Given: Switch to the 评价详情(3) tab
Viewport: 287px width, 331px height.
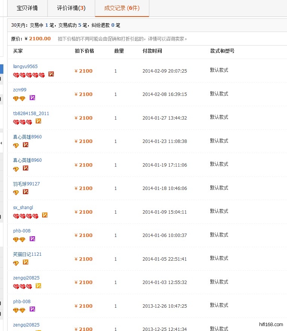Looking at the screenshot, I should [71, 8].
